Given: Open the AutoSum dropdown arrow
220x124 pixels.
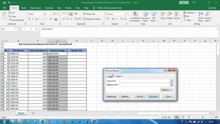Looking at the screenshot, I should tap(196, 13).
